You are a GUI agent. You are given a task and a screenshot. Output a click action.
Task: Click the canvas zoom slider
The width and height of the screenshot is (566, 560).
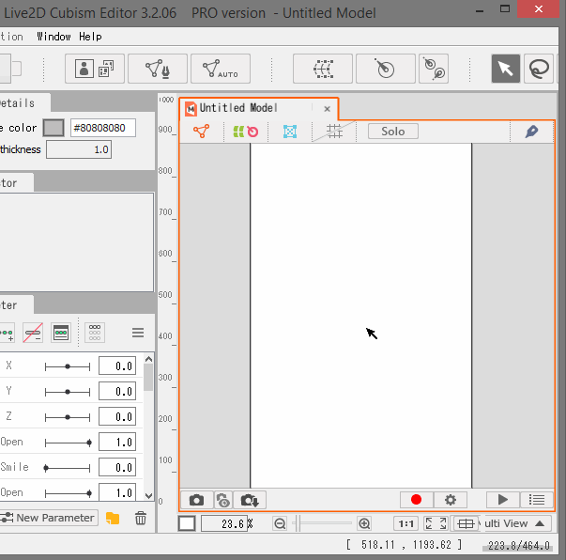322,523
